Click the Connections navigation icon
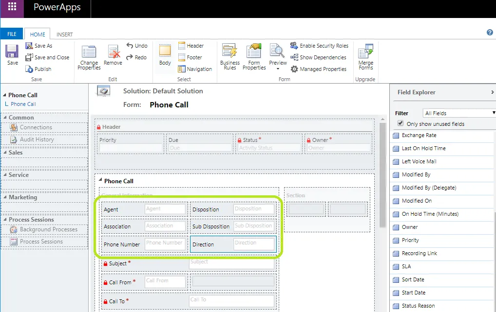496x312 pixels. (x=14, y=127)
